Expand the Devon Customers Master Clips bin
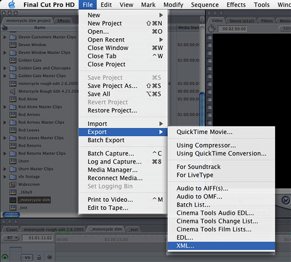 (5, 37)
